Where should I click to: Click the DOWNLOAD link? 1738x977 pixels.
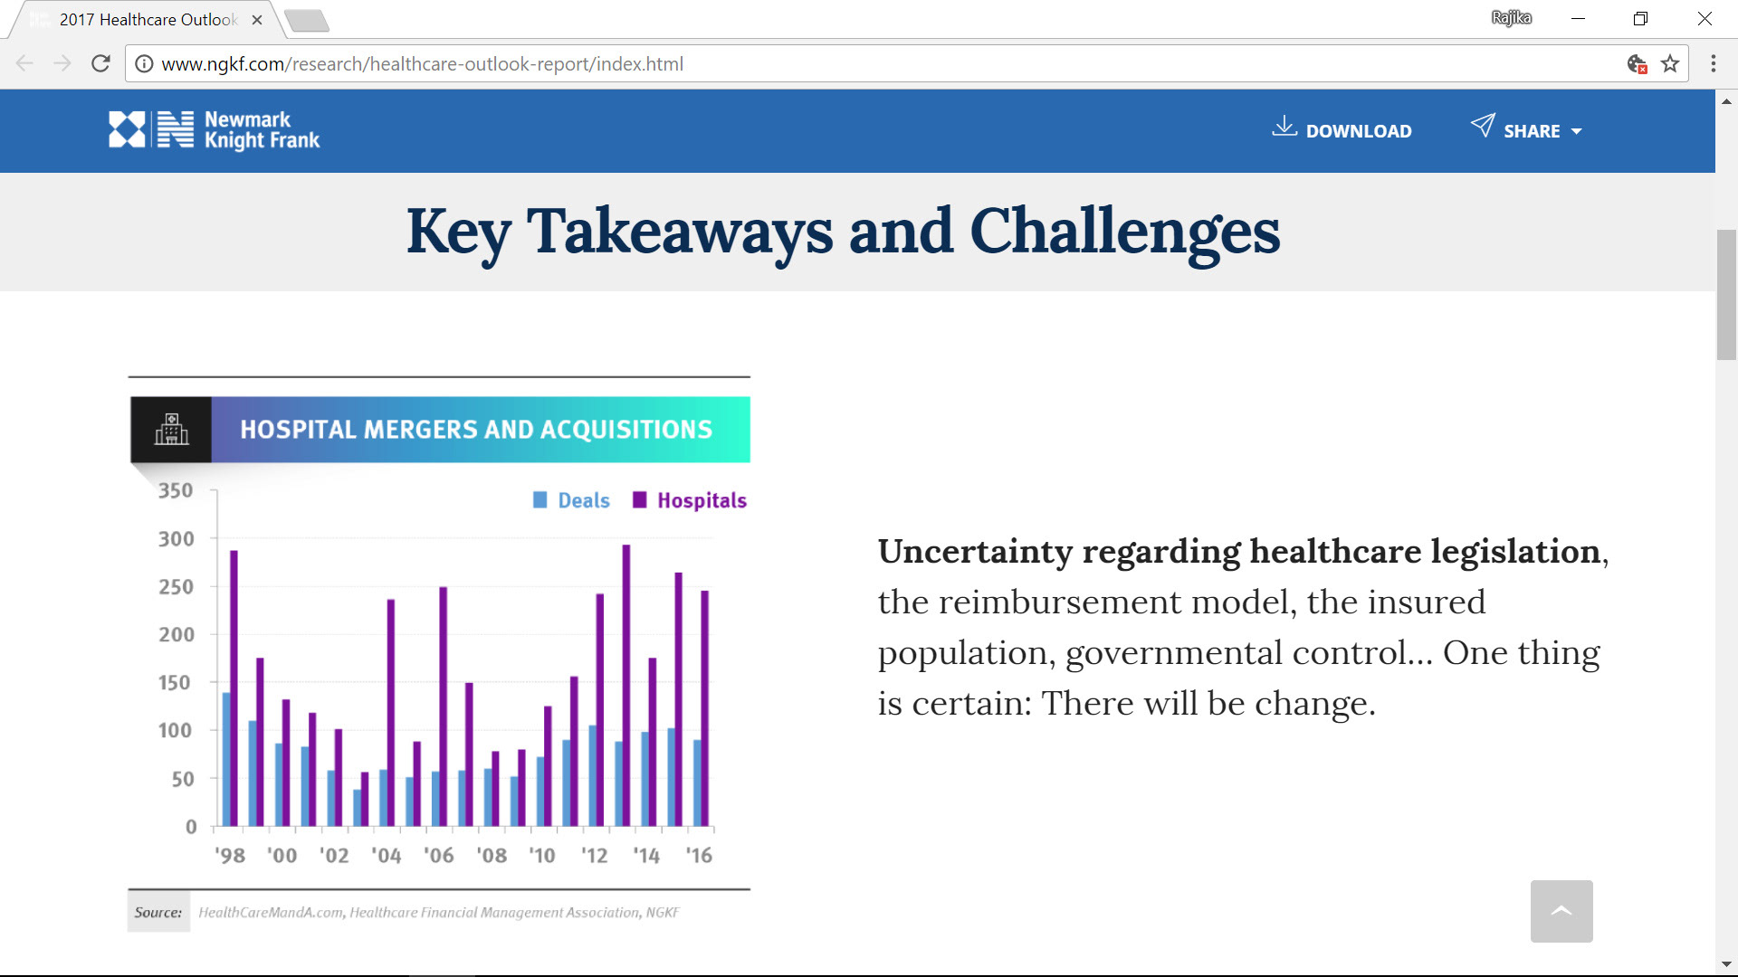1358,131
